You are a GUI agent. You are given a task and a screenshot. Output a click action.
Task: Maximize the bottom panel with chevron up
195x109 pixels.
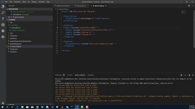185,75
